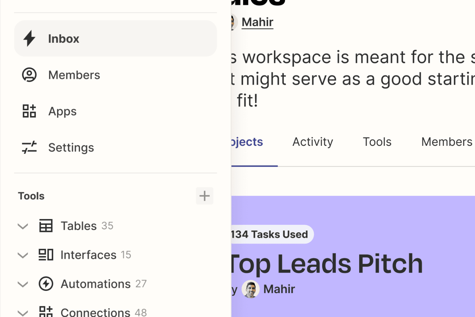This screenshot has width=475, height=317.
Task: Click Mahir's avatar in Top Leads Pitch card
Action: click(x=250, y=289)
